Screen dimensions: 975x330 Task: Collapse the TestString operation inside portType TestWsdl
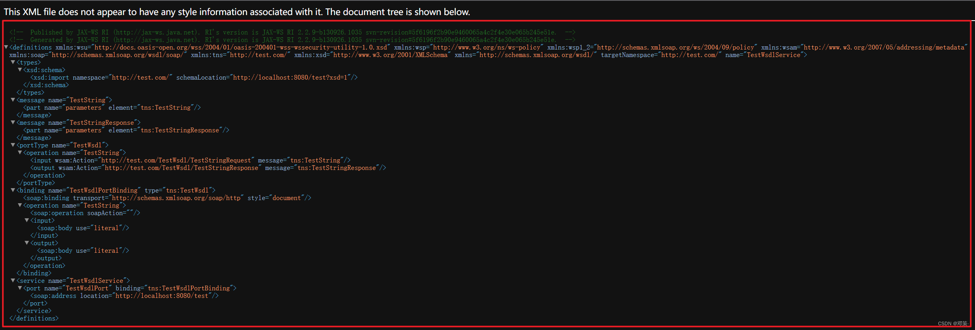pyautogui.click(x=20, y=153)
